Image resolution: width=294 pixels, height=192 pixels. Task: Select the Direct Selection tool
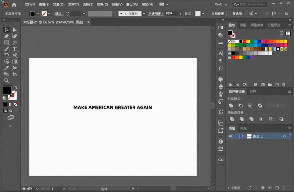(x=15, y=30)
